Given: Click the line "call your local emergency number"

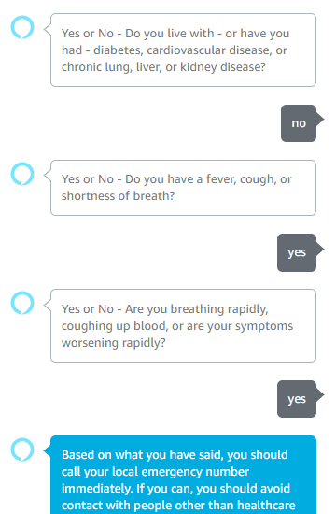Looking at the screenshot, I should coord(155,472).
